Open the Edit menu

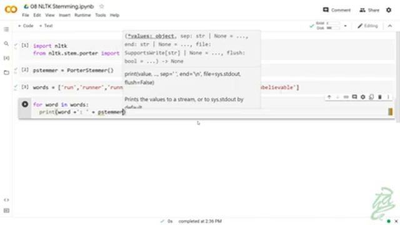click(x=37, y=15)
